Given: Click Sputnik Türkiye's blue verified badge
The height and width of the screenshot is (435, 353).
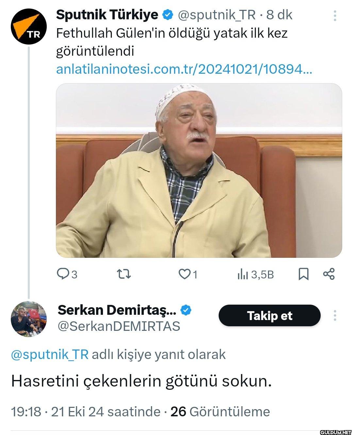Looking at the screenshot, I should coord(168,15).
